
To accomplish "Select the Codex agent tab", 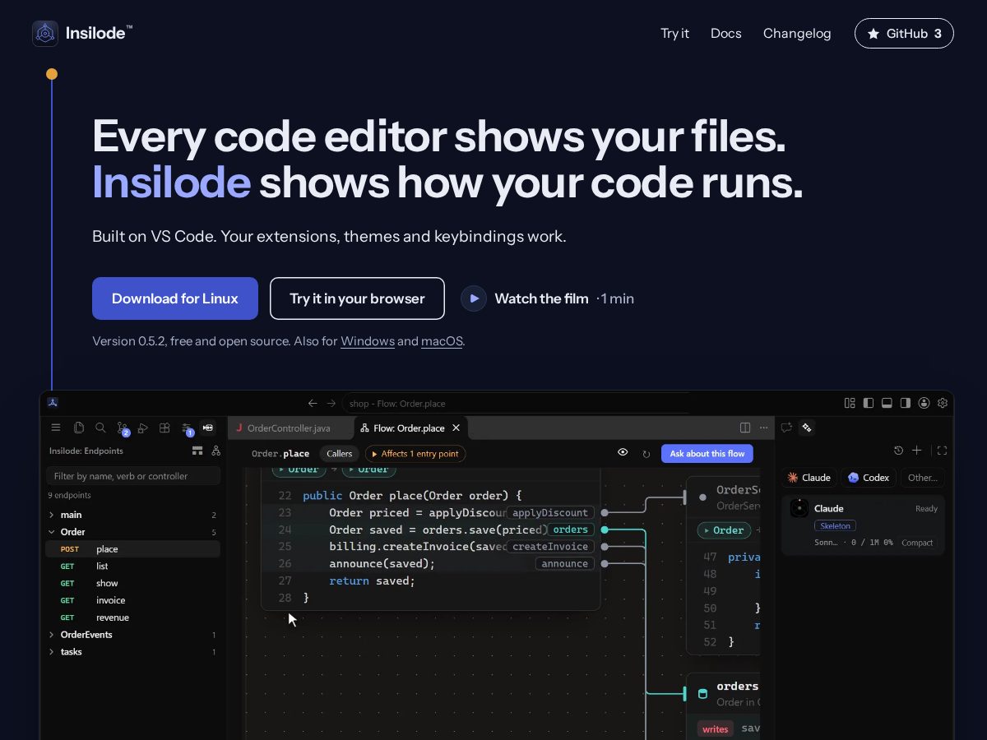I will click(x=869, y=478).
